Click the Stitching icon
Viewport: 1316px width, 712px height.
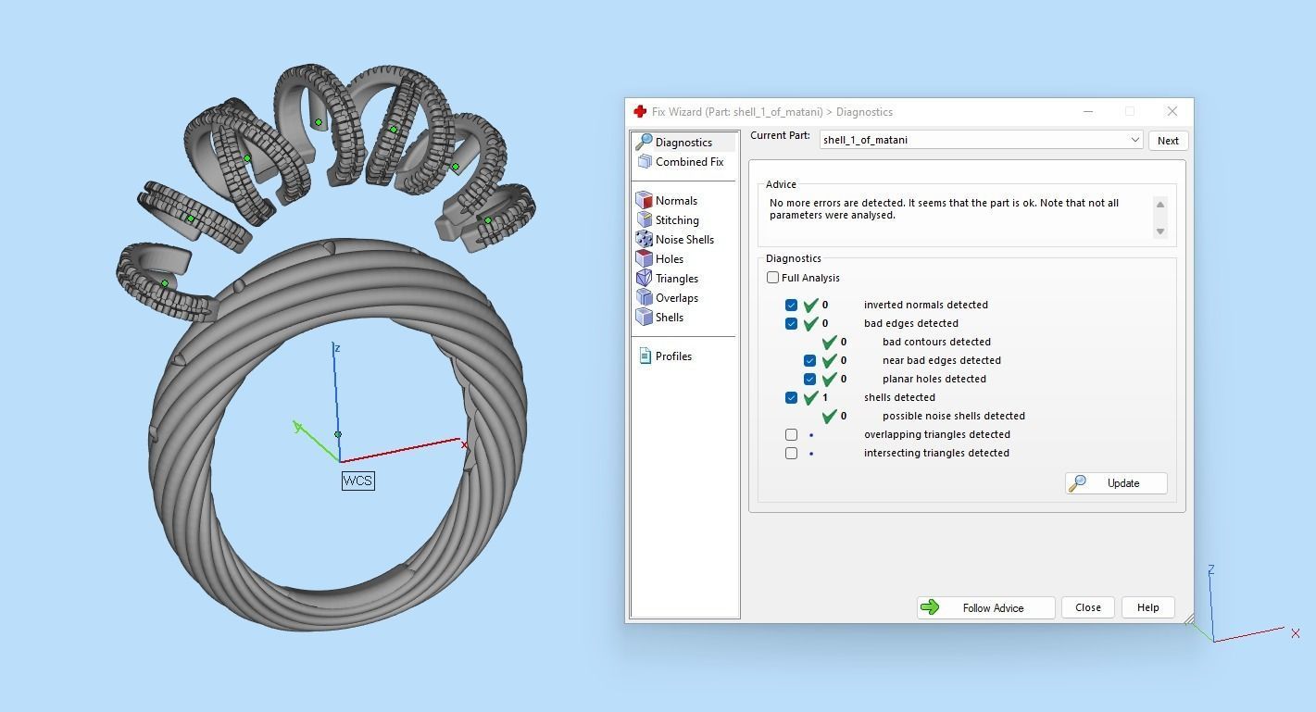[644, 219]
